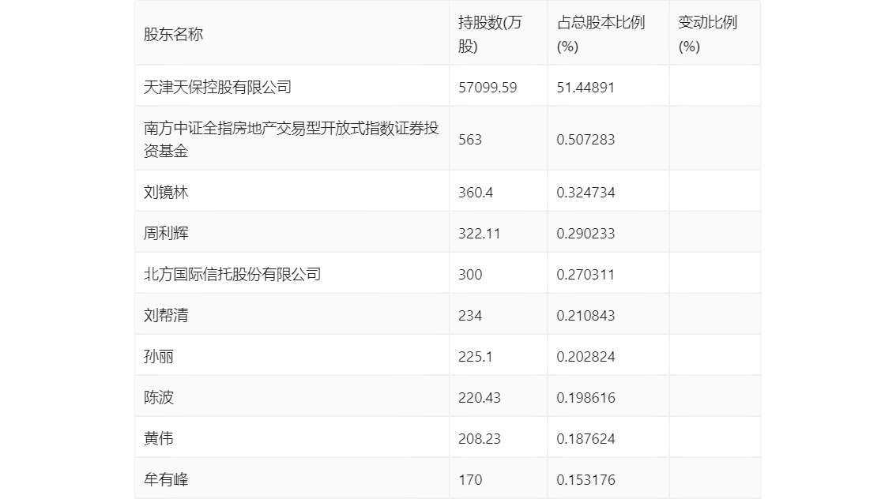Click the percentage 0.324734

click(585, 193)
